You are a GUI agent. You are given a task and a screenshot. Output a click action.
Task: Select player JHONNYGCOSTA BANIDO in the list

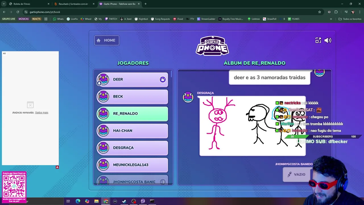pyautogui.click(x=132, y=181)
